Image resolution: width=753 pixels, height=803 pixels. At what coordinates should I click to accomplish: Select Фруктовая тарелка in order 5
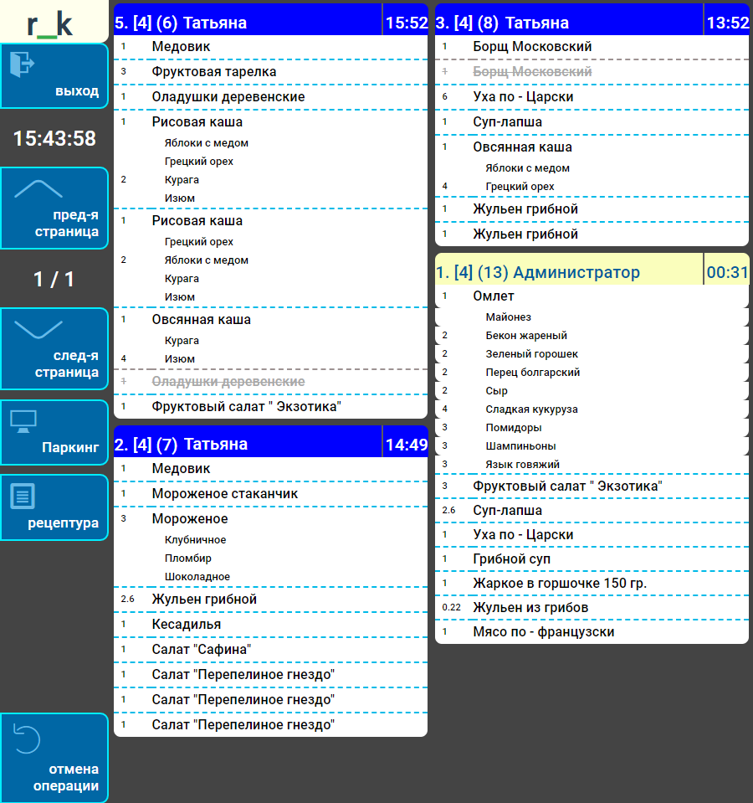[213, 72]
